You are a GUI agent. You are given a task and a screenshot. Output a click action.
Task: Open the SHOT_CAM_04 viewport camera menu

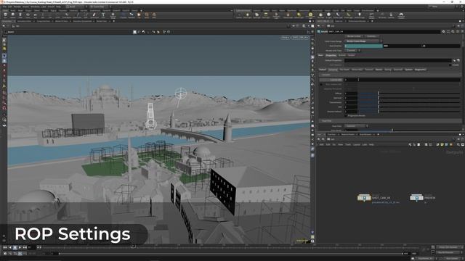(300, 38)
